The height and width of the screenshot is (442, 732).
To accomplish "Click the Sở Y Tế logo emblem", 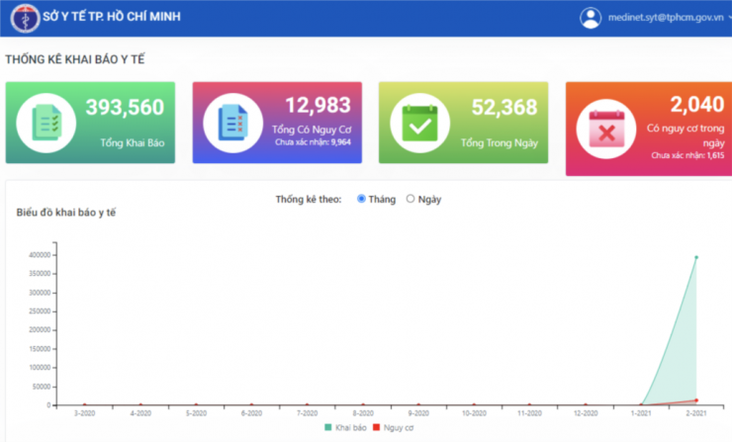I will (x=25, y=18).
